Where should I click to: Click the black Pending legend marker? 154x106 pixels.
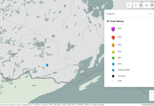(113, 76)
